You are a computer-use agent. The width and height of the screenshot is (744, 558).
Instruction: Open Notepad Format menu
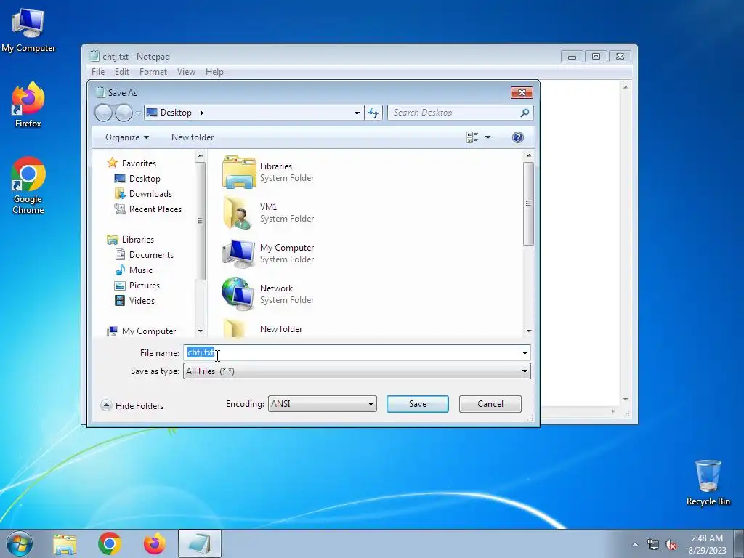pyautogui.click(x=153, y=72)
